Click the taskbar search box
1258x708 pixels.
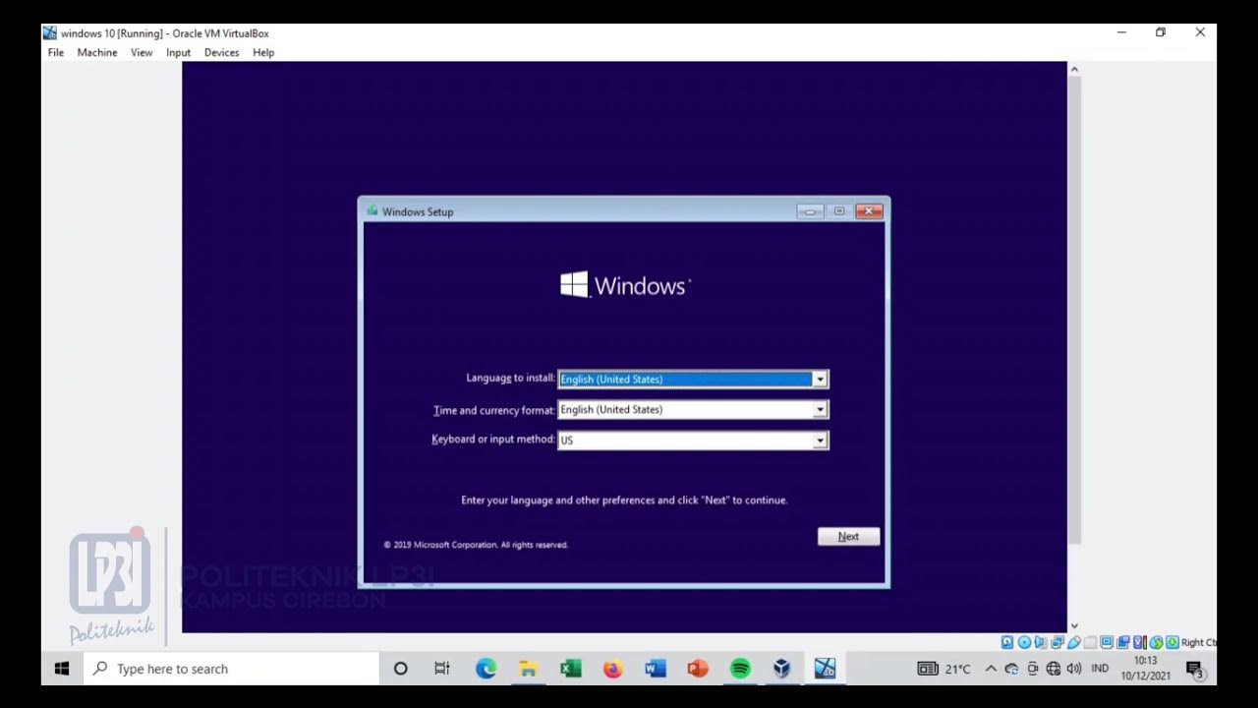coord(231,669)
